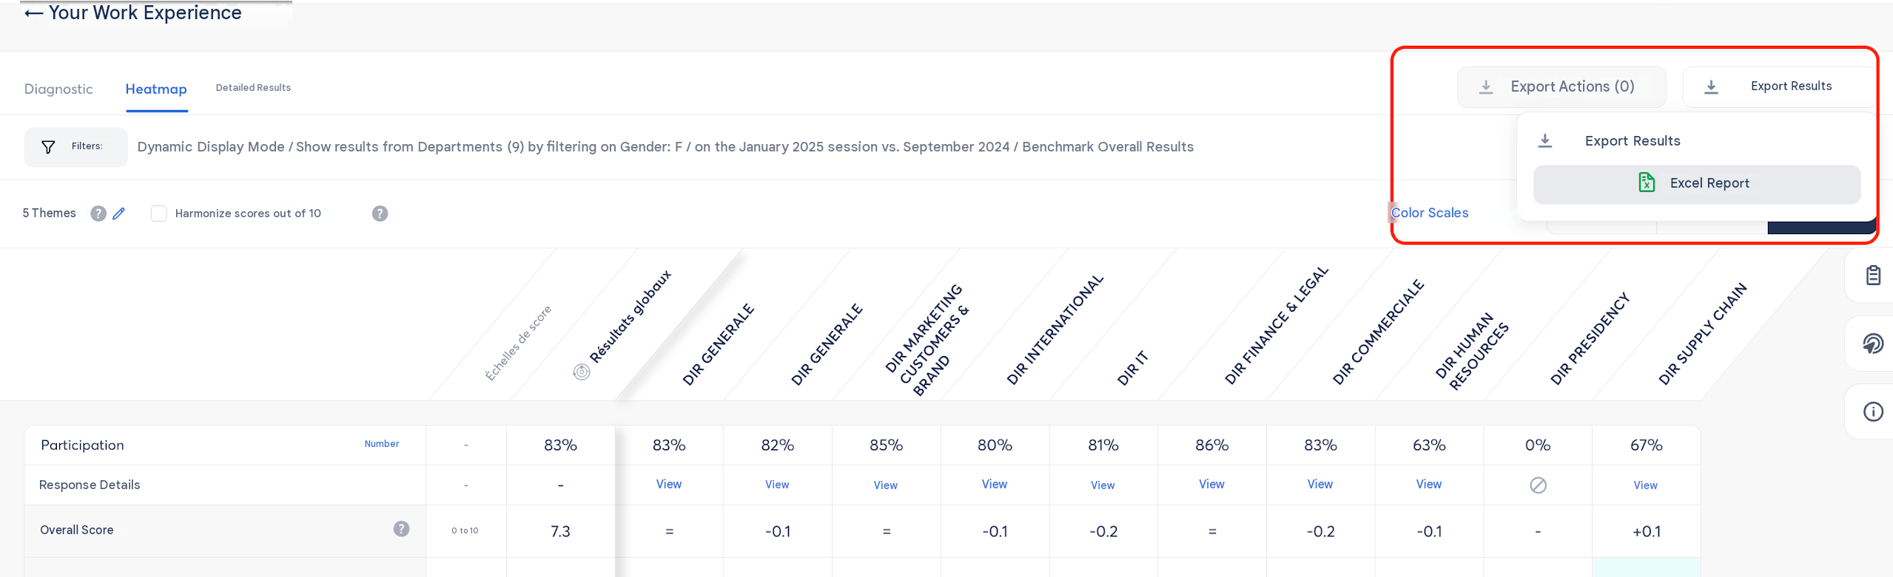Edit themes with the pencil icon
Viewport: 1893px width, 577px height.
(119, 214)
